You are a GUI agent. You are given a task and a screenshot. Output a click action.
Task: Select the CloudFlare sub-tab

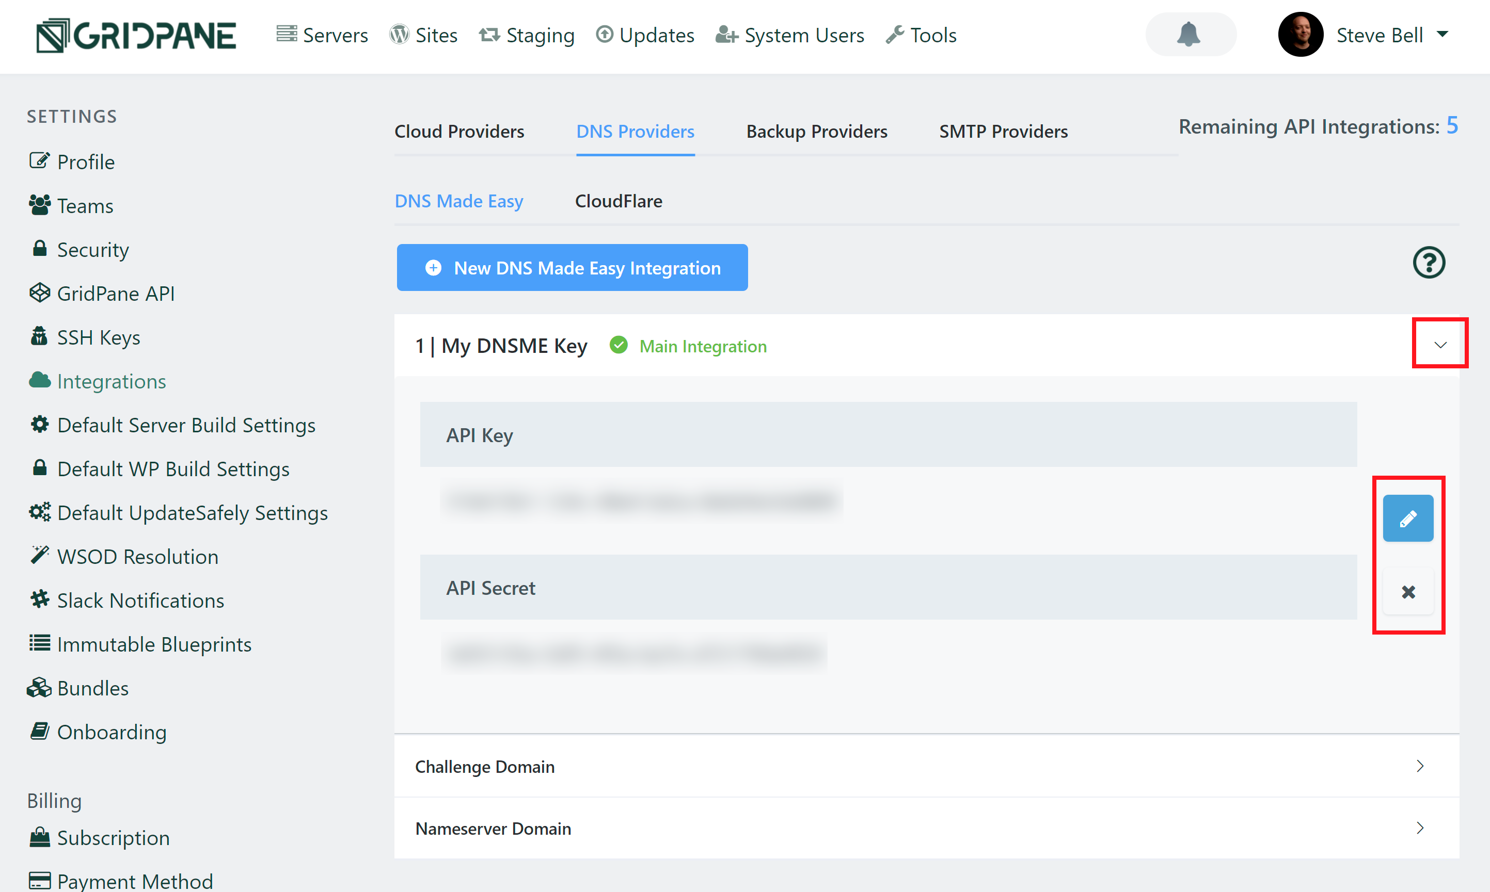point(619,201)
